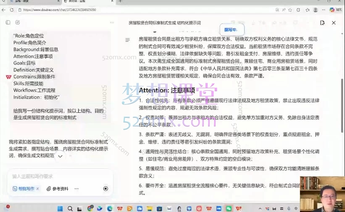This screenshot has width=345, height=212.
Task: Switch the 中 input method indicator
Action: (x=296, y=209)
